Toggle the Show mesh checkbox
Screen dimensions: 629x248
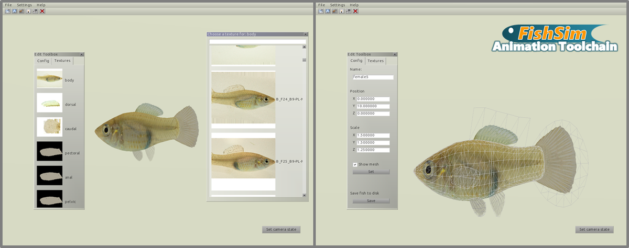355,164
